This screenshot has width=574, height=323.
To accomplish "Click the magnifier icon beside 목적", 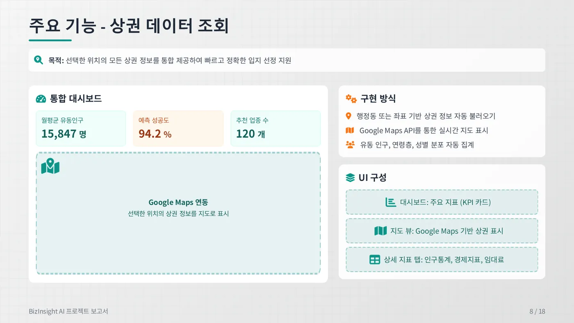I will click(x=39, y=60).
